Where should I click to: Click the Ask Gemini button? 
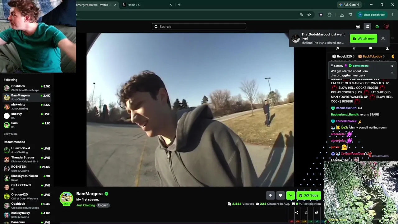349,5
